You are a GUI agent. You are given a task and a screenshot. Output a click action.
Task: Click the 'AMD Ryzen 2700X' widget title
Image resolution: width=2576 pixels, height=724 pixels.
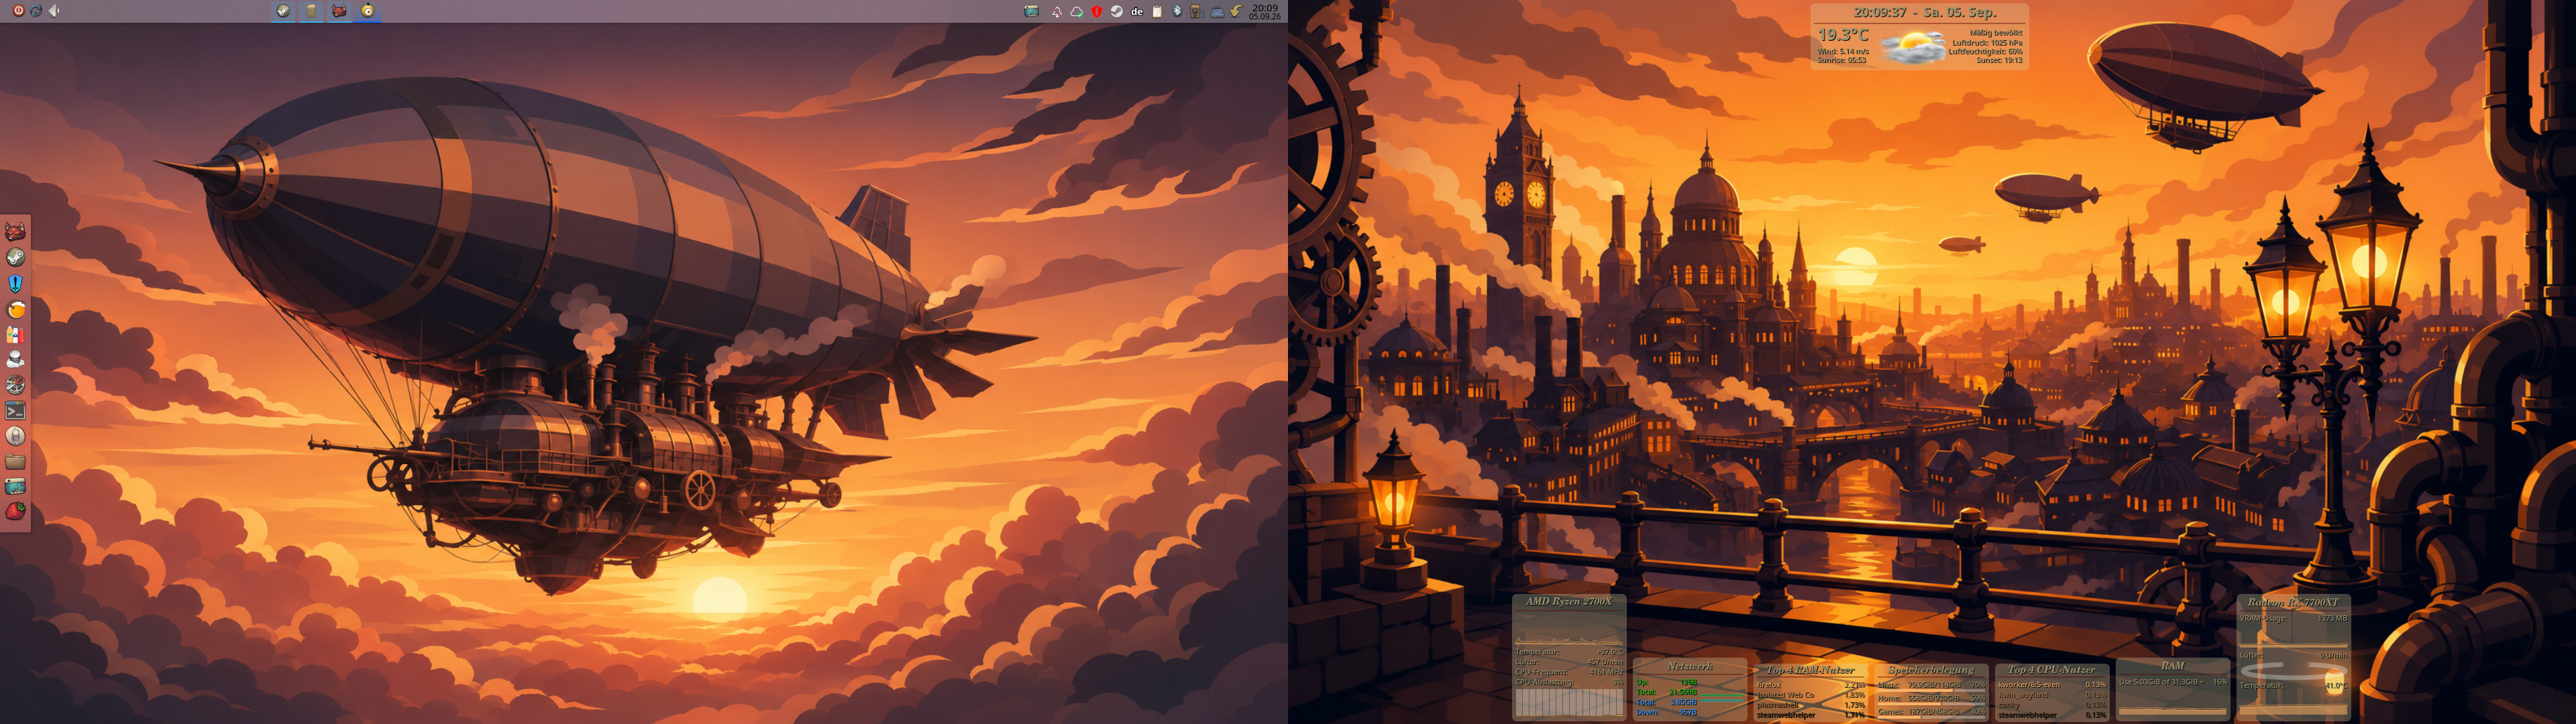(x=1569, y=601)
